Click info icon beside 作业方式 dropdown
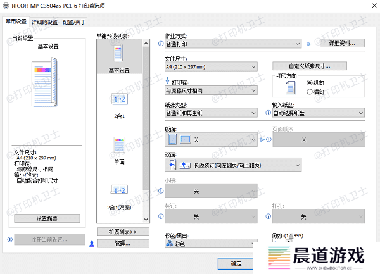The image size is (380, 274). (161, 44)
